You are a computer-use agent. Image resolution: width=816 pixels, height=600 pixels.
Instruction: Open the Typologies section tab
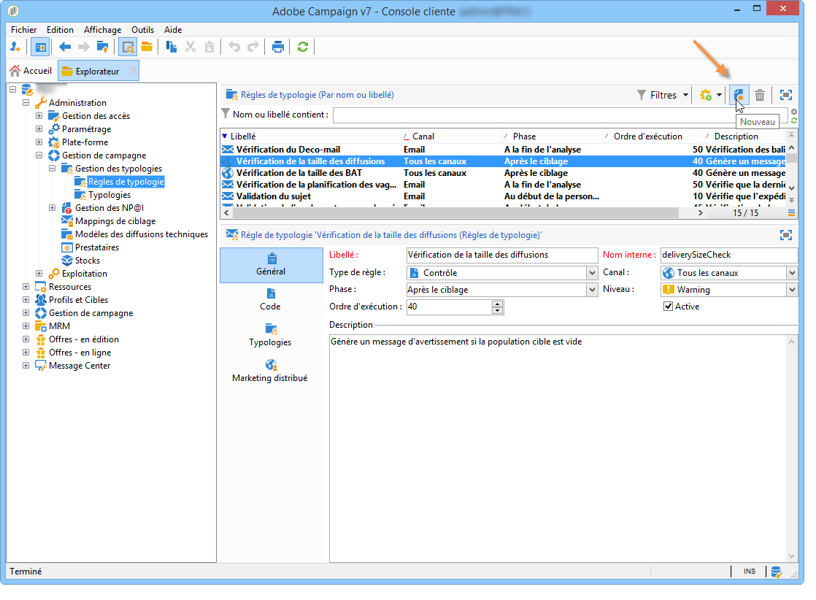(x=270, y=336)
